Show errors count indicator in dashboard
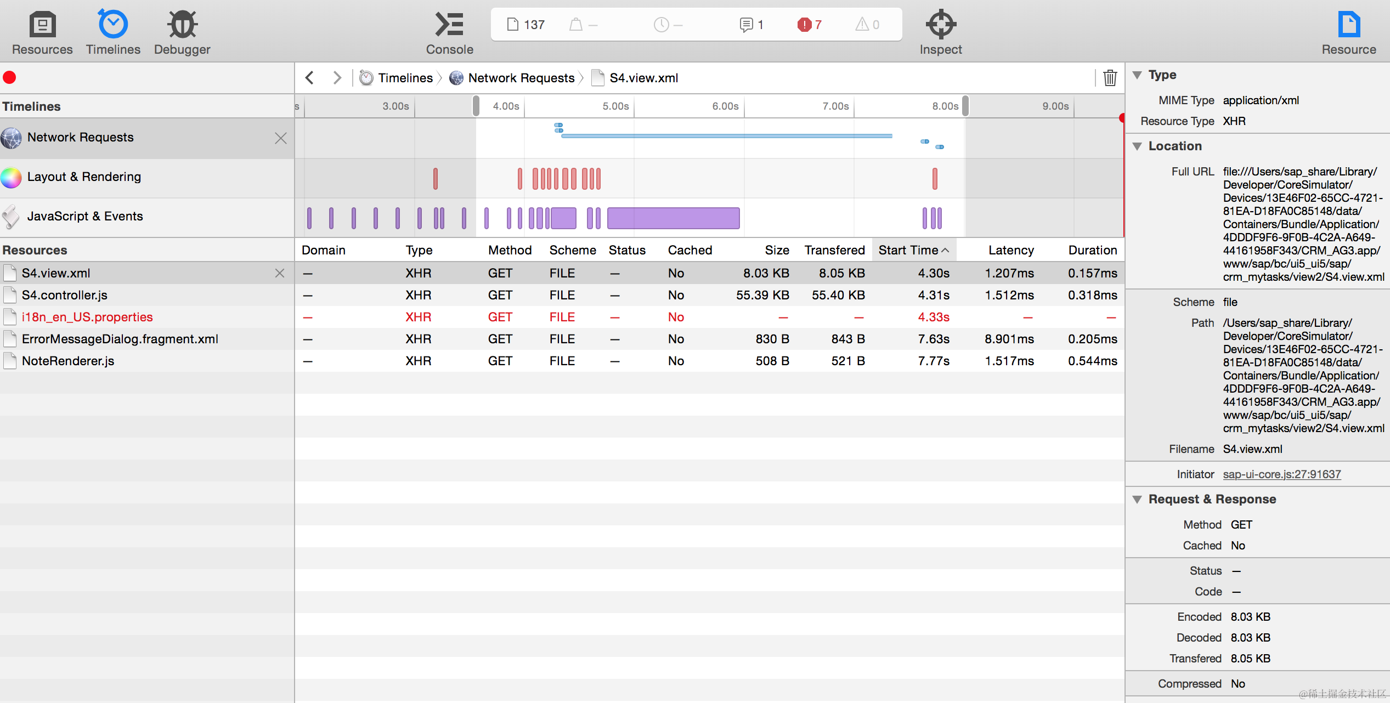The height and width of the screenshot is (703, 1390). click(809, 25)
